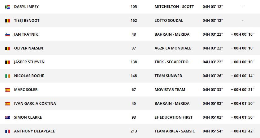This screenshot has height=138, width=260.
Task: Open the Team Arkea - Samsic link
Action: coord(175,131)
